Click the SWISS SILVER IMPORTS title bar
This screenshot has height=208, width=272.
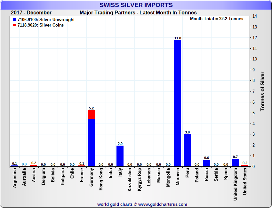136,5
